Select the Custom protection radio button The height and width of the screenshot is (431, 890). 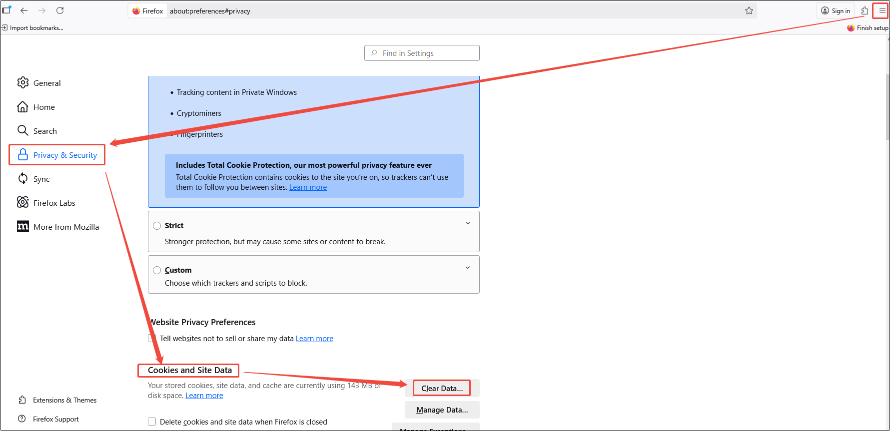coord(157,270)
